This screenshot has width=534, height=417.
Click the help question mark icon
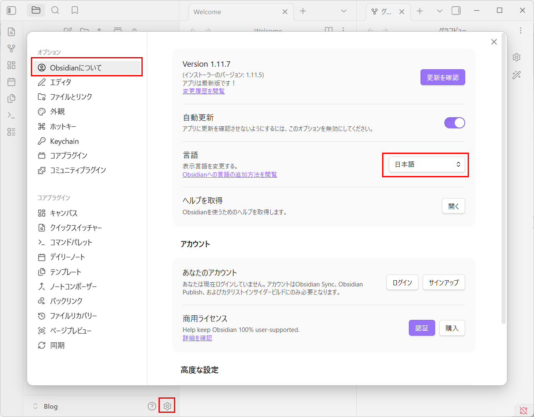[152, 406]
